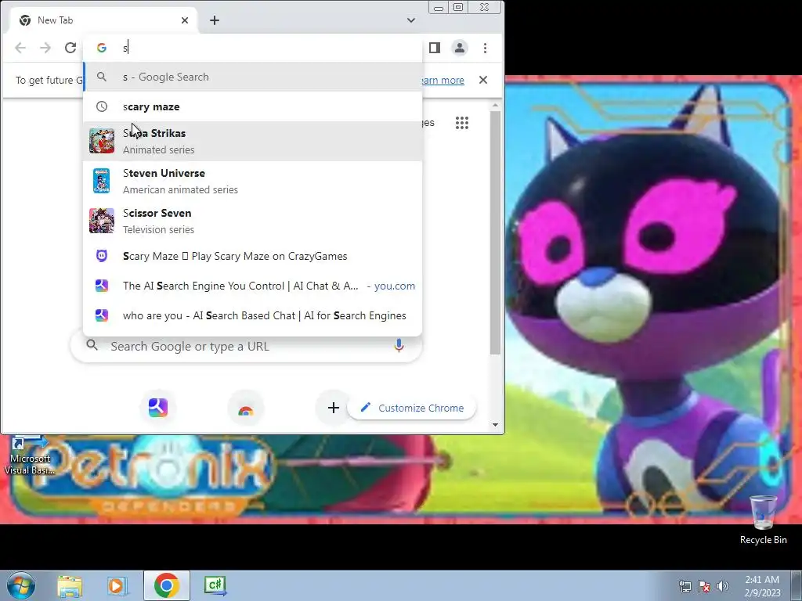Click the taskbar clock showing 2:41 AM
This screenshot has height=601, width=802.
[762, 586]
